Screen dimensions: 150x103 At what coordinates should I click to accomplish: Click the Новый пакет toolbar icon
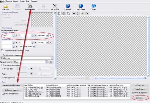pos(30,6)
